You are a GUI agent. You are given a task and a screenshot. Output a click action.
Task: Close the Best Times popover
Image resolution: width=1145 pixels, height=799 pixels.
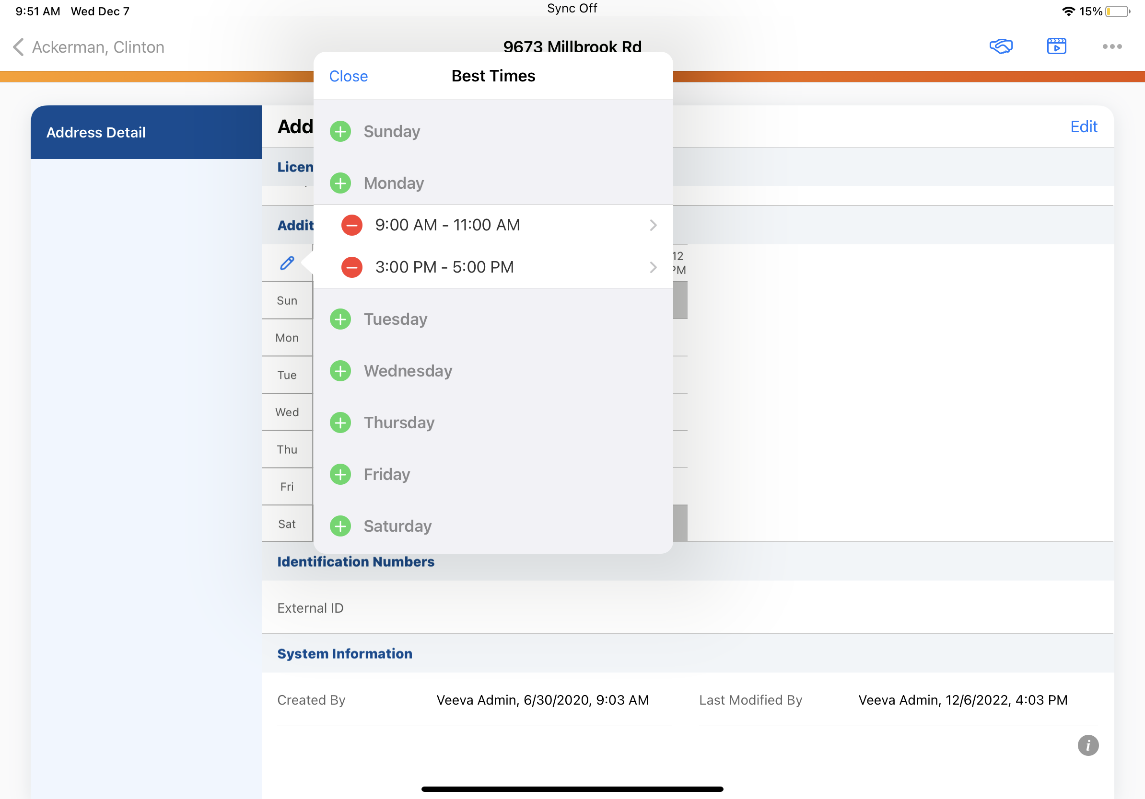pyautogui.click(x=348, y=76)
